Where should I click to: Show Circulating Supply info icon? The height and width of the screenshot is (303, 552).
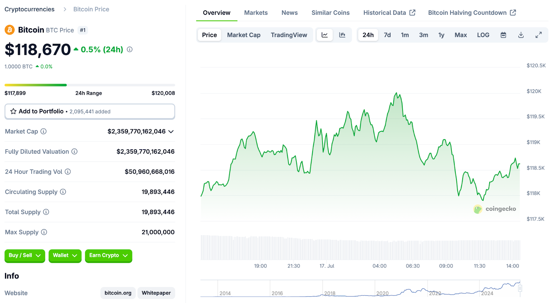click(63, 192)
